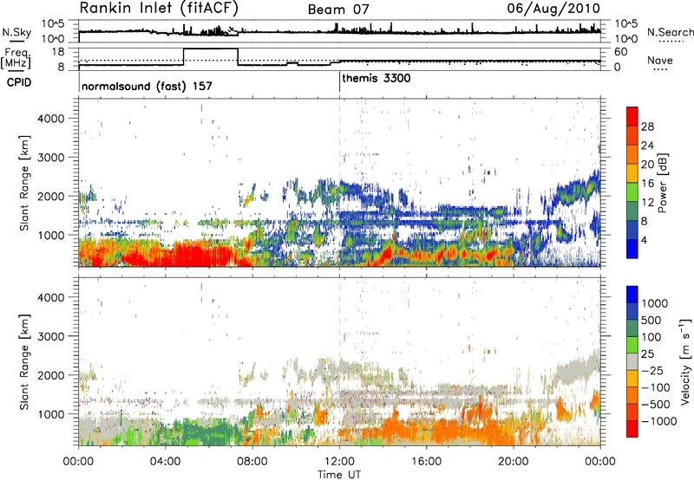
Task: Click the "Slant Range [km]" label of Velocity panel
Action: point(24,361)
